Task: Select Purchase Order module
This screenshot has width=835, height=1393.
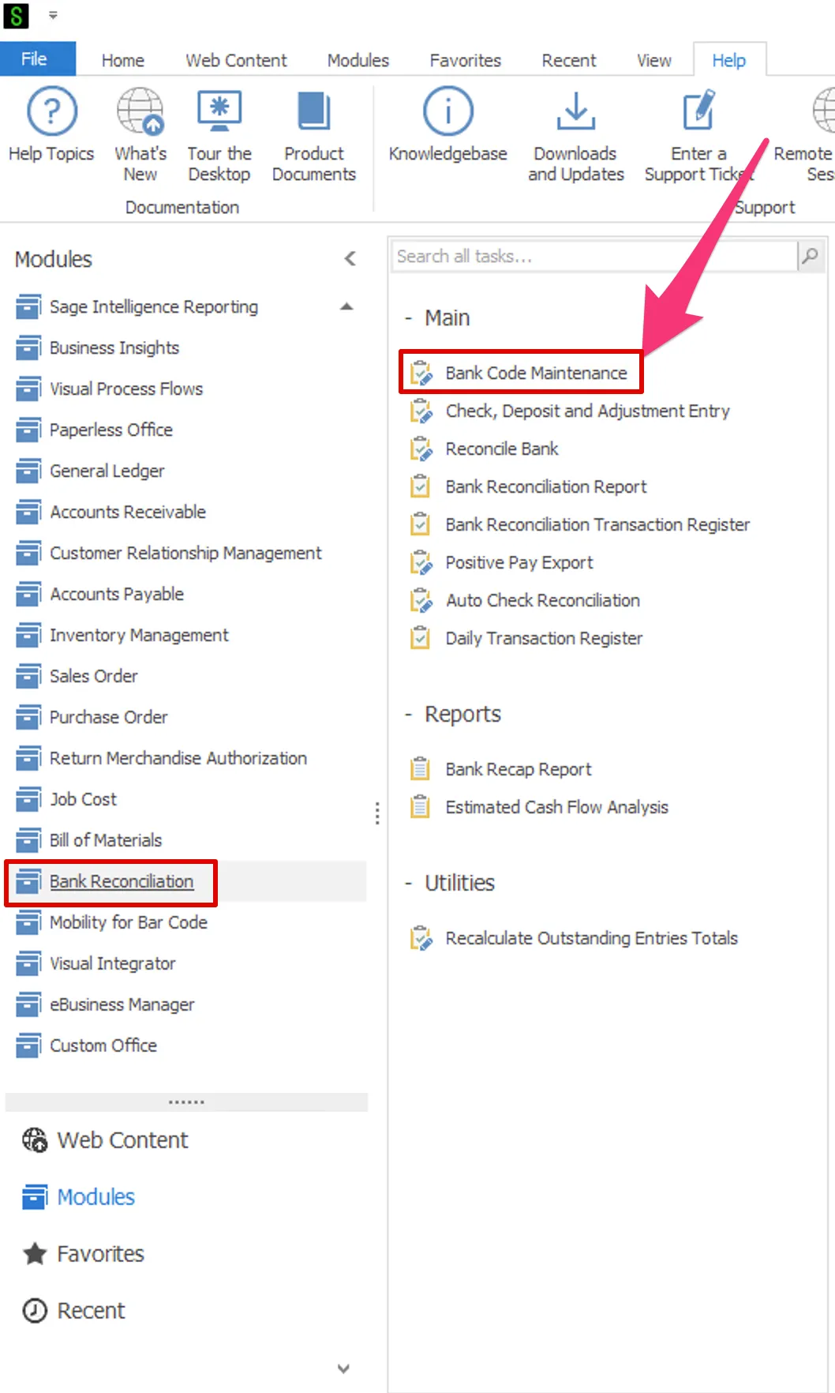Action: [x=109, y=717]
